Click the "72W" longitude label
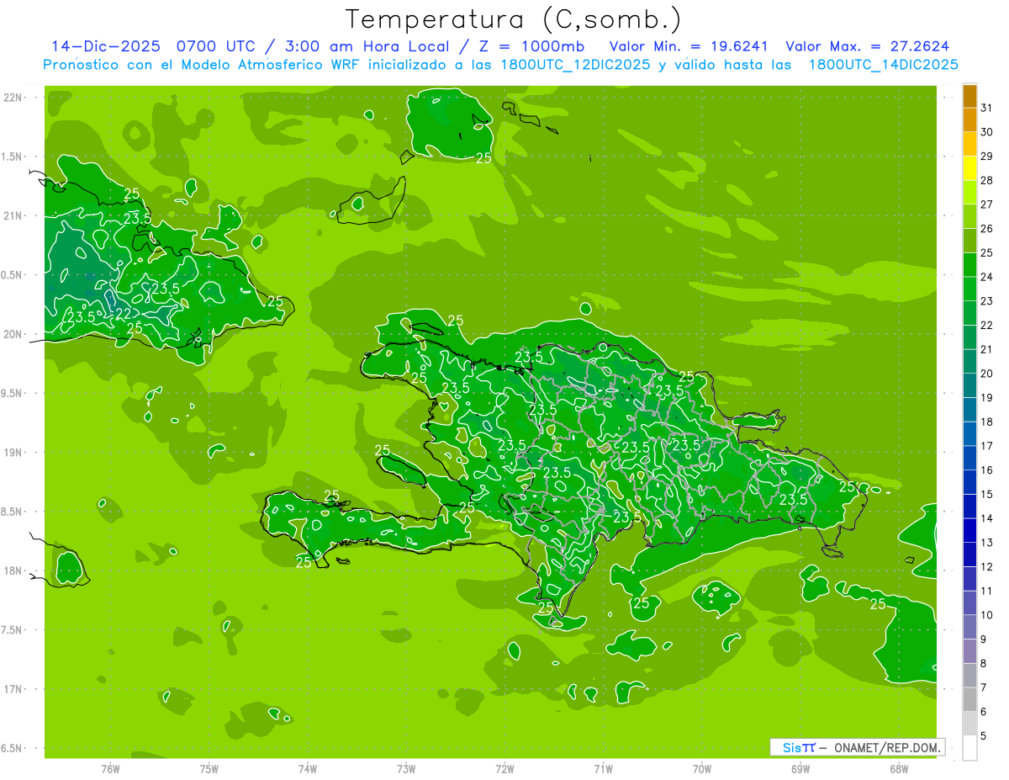 click(504, 769)
